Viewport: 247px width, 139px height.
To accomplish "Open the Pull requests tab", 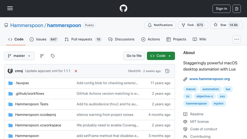I will click(x=83, y=39).
